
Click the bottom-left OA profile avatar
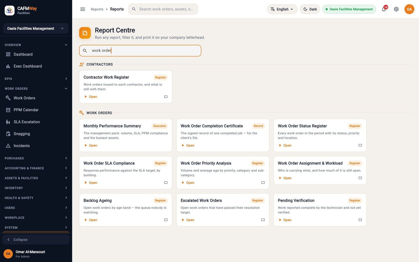pos(8,254)
